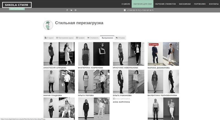
Task: Switch to the Программа курса tab
Action: click(x=65, y=38)
